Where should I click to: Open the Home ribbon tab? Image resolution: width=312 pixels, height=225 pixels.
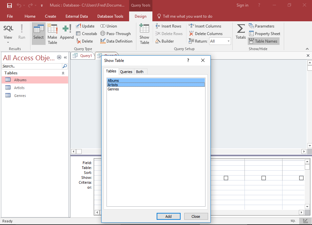click(x=30, y=16)
